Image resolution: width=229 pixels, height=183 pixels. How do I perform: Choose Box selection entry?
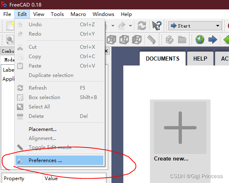[x=59, y=97]
